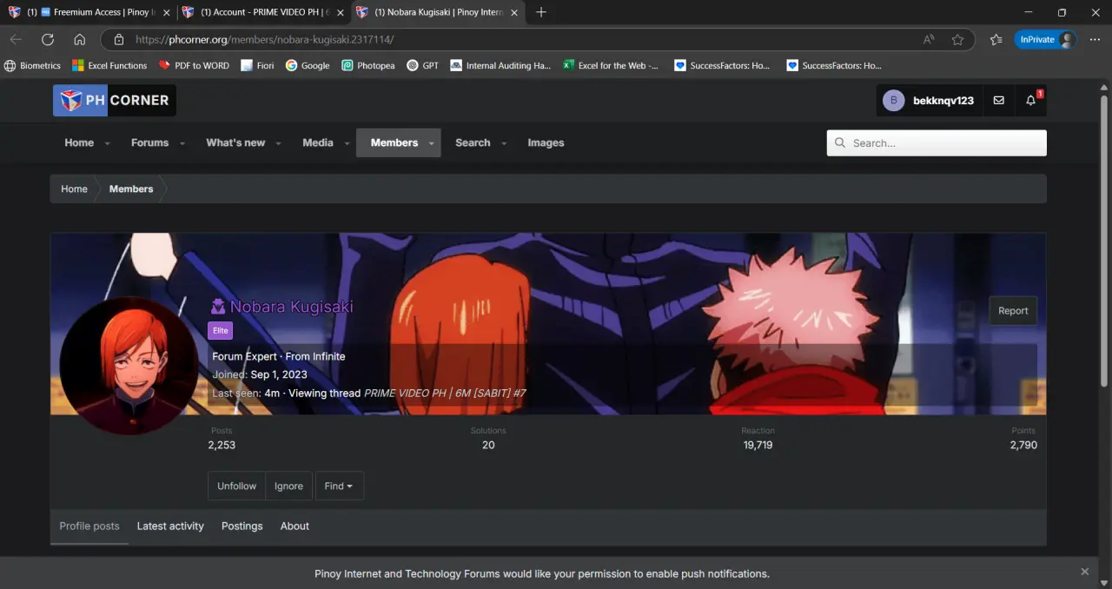Open the Images nav item

[x=546, y=142]
